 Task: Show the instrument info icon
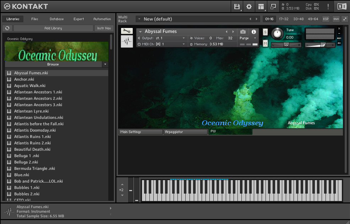[x=254, y=32]
